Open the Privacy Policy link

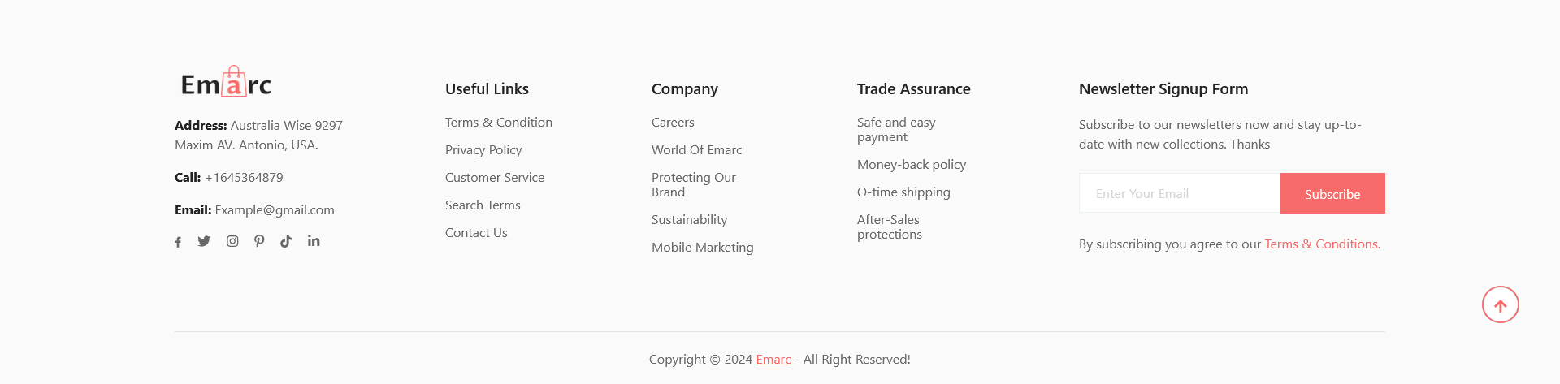point(483,149)
